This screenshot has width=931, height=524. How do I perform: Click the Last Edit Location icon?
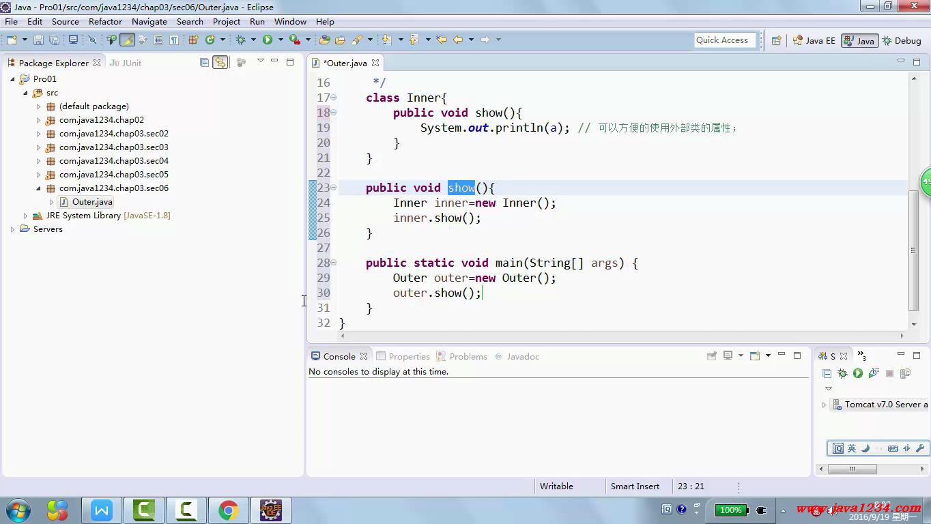pyautogui.click(x=442, y=40)
